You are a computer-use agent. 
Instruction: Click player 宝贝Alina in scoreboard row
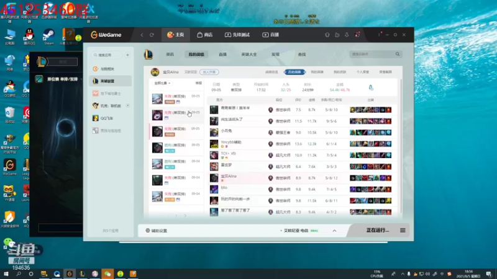click(x=229, y=176)
